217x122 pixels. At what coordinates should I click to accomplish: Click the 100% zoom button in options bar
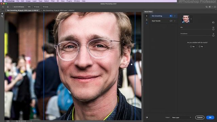pyautogui.click(x=29, y=7)
